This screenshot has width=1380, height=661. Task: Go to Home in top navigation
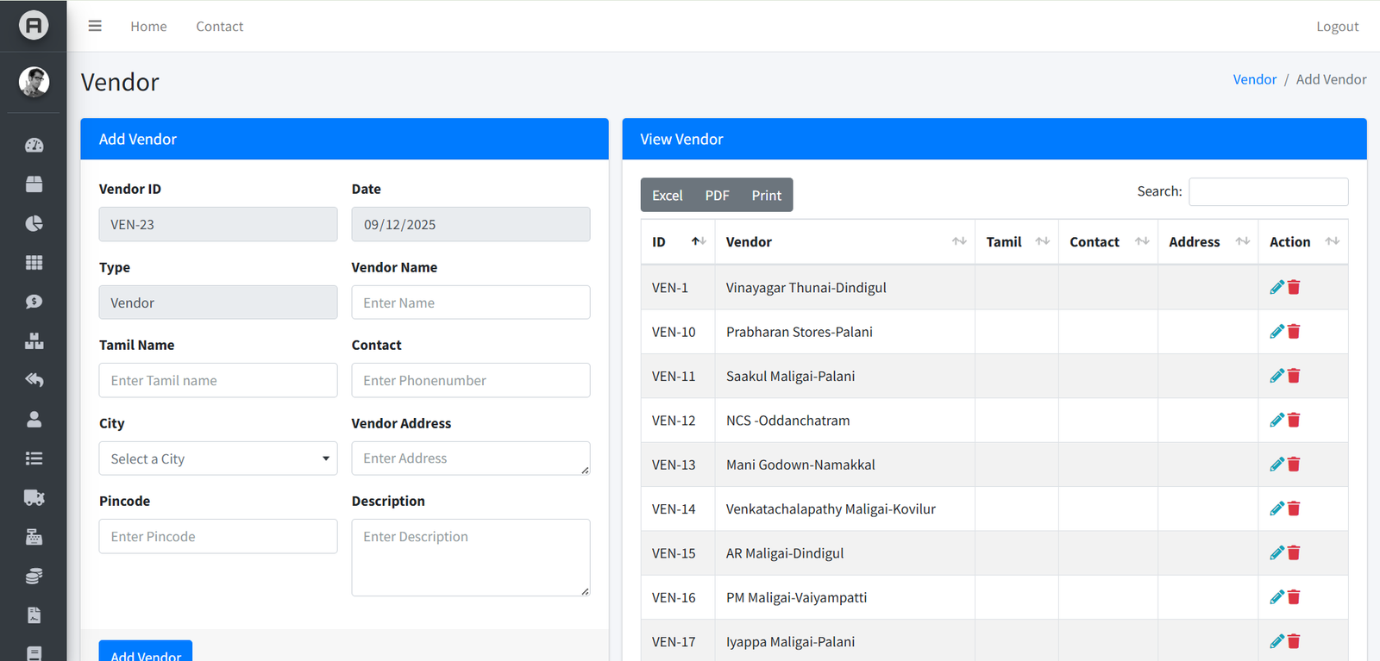[148, 27]
